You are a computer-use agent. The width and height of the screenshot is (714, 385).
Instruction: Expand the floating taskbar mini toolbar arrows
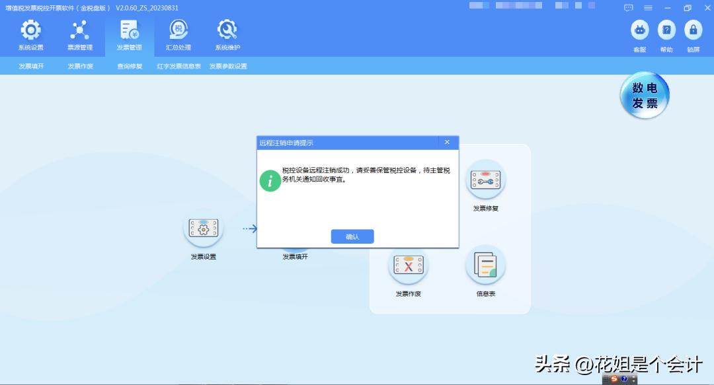click(633, 380)
